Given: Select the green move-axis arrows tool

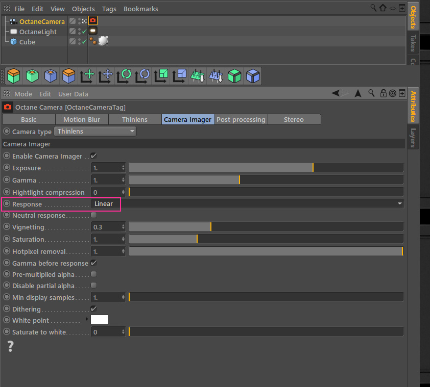Looking at the screenshot, I should (x=87, y=76).
